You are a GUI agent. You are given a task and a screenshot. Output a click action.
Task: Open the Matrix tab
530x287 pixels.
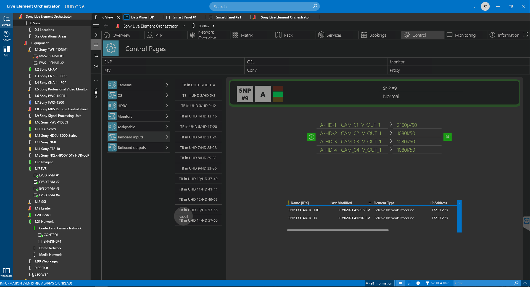pyautogui.click(x=251, y=35)
